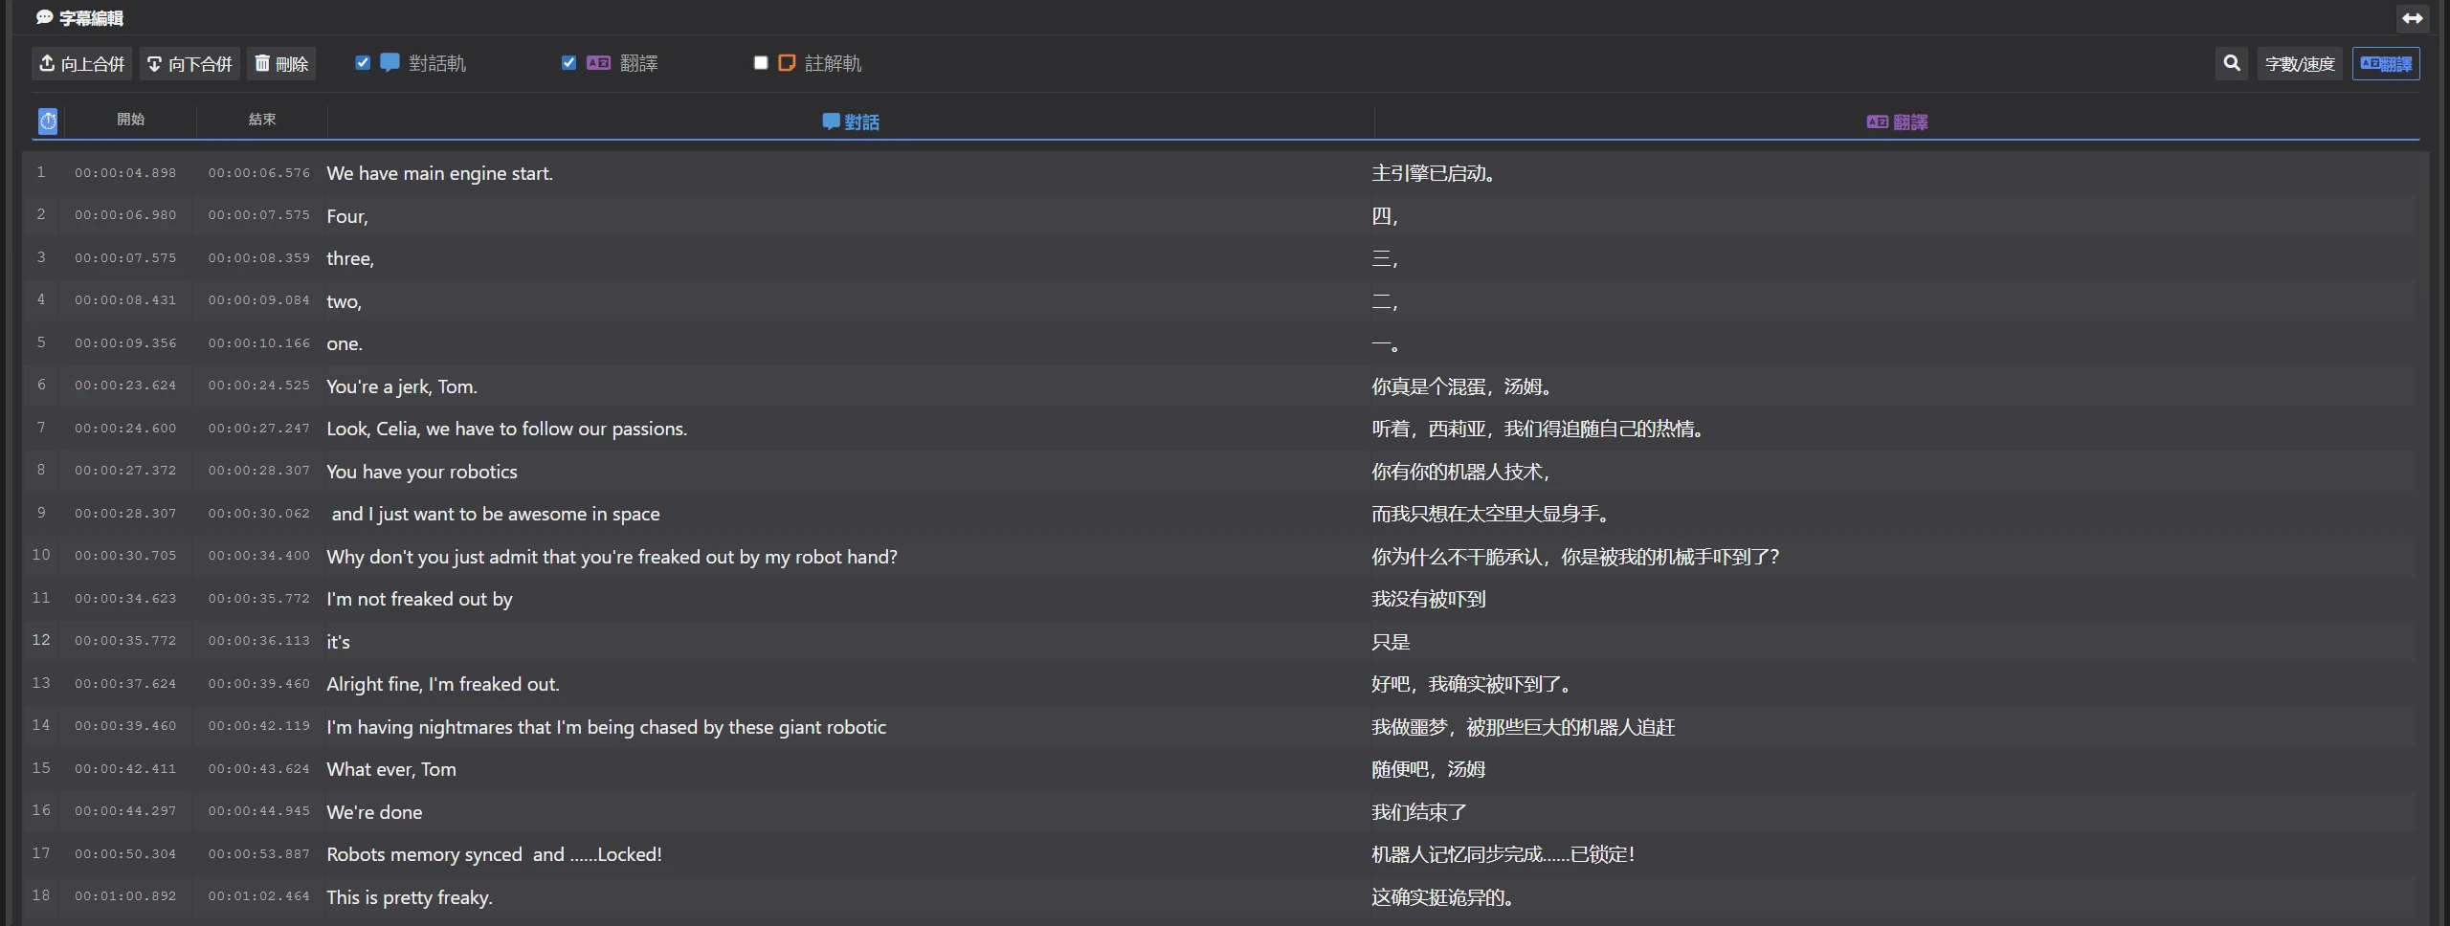This screenshot has height=926, width=2450.
Task: Select the line 'You're a jerk, Tom.'
Action: pyautogui.click(x=402, y=386)
